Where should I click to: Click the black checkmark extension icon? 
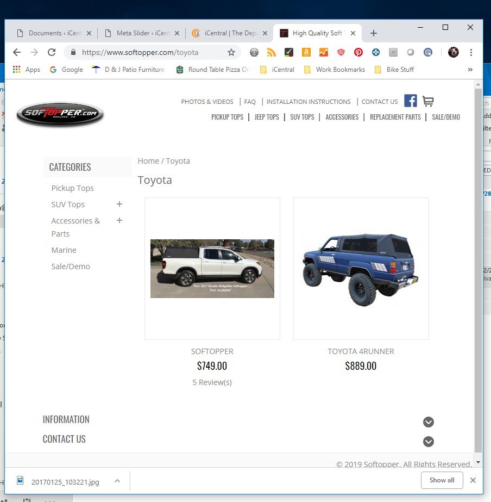[x=289, y=52]
